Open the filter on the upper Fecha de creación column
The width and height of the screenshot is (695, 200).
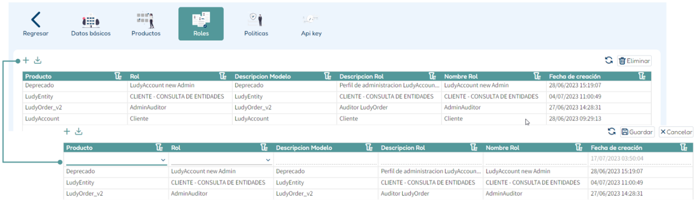pyautogui.click(x=642, y=76)
